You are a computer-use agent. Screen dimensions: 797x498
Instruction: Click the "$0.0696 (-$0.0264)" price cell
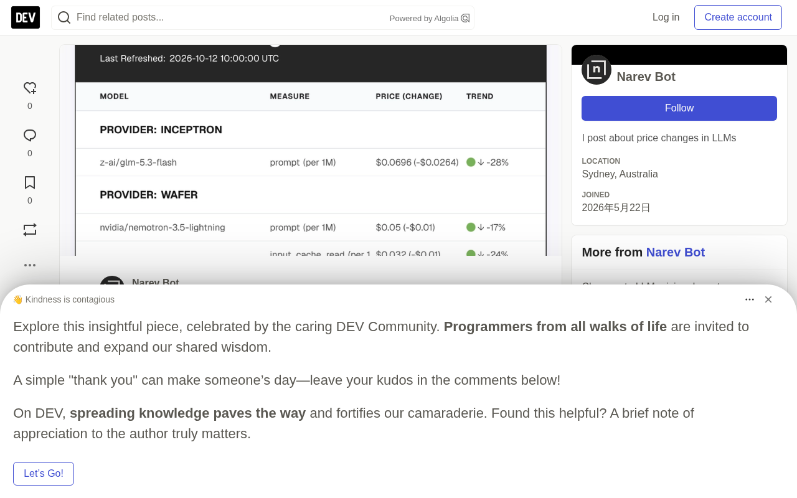pos(417,162)
